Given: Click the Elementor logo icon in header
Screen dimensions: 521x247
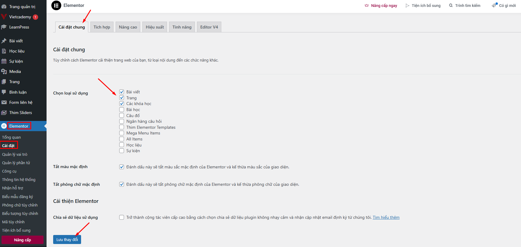Looking at the screenshot, I should (56, 5).
